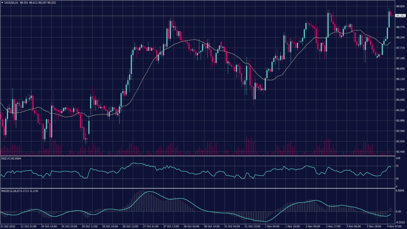Click the MACD 0.9509 scale label
Image resolution: width=407 pixels, height=229 pixels.
400,191
